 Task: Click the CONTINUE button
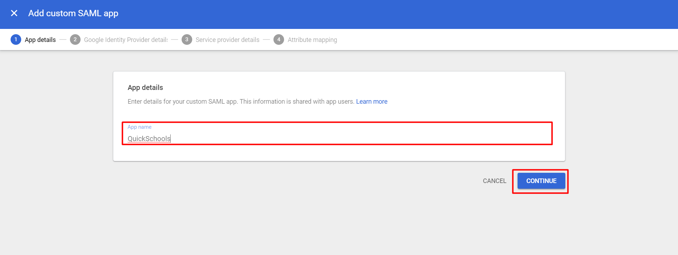[x=541, y=181]
